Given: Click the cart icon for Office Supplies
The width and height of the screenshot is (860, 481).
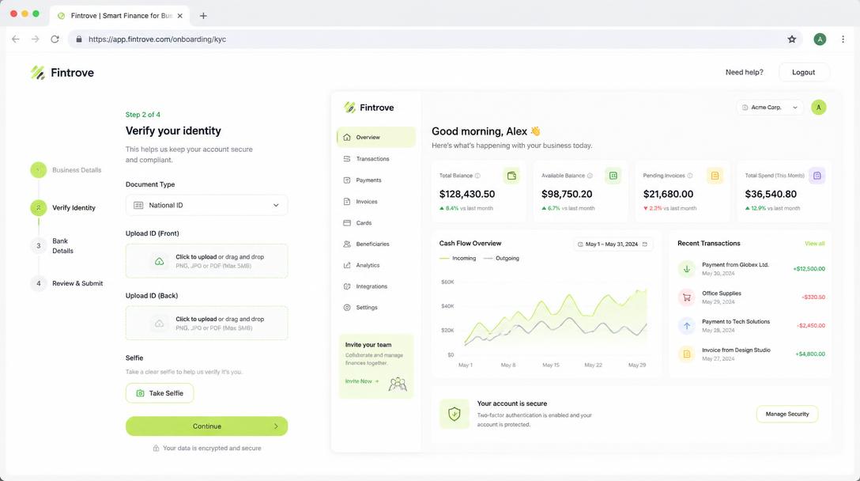Looking at the screenshot, I should tap(686, 297).
